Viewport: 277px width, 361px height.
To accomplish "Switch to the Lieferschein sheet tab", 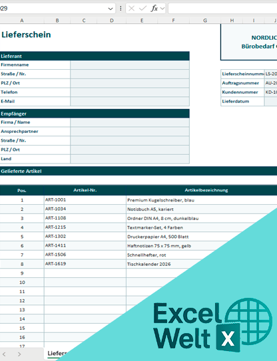I will pos(57,353).
